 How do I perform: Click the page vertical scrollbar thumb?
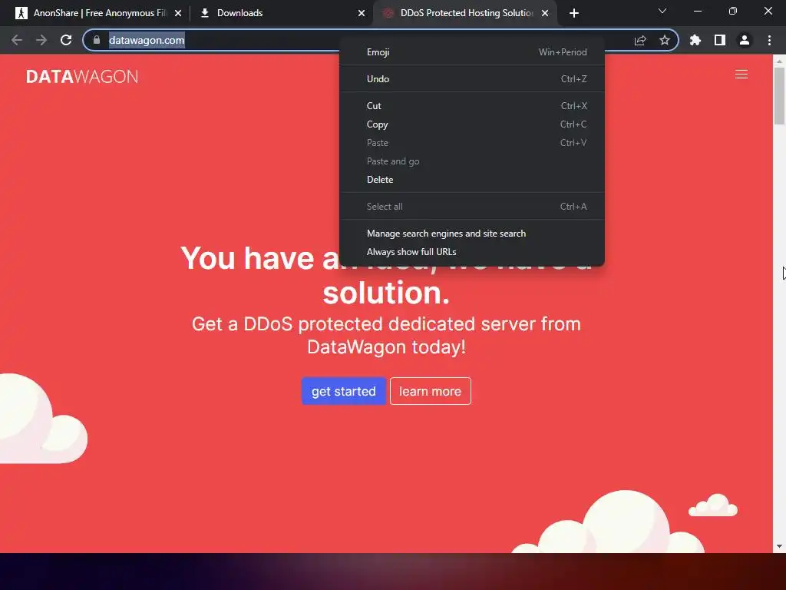point(779,95)
